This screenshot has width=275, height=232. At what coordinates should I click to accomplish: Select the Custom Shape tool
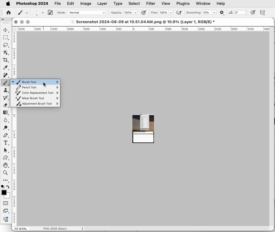(5, 157)
